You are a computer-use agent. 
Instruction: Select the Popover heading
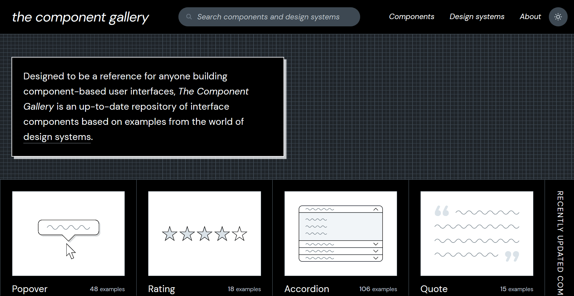click(29, 289)
